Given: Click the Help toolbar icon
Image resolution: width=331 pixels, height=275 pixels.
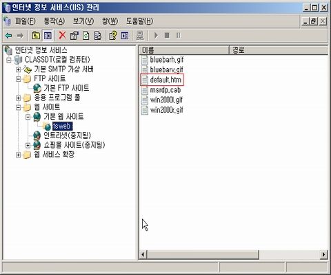Looking at the screenshot, I should click(x=113, y=36).
